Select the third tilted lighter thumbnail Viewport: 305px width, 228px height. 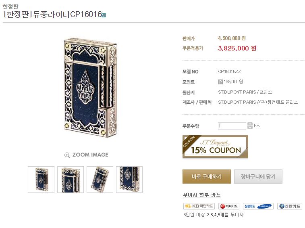pos(100,179)
